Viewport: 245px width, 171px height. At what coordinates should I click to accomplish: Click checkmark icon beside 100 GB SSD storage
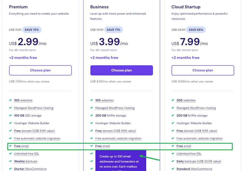coord(10,115)
